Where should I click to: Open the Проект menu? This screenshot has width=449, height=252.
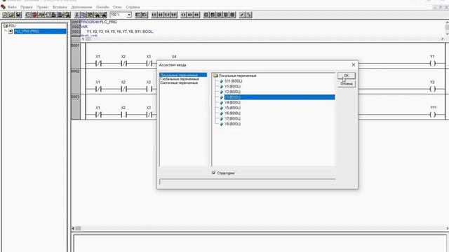click(x=42, y=7)
